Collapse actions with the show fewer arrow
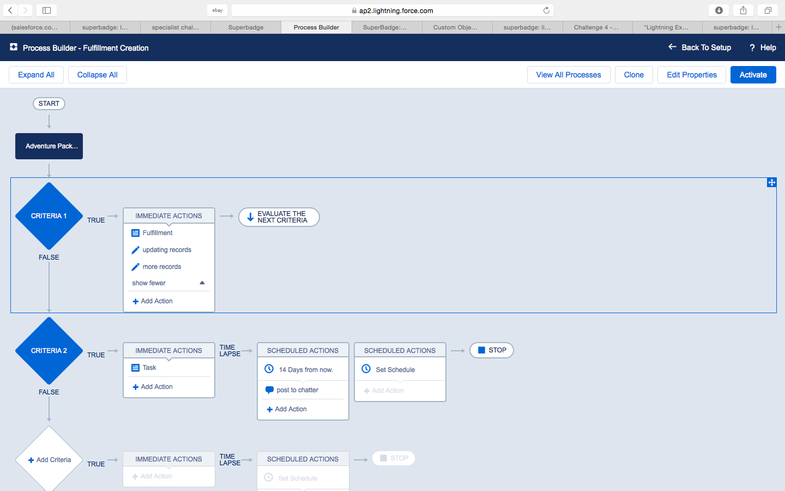 coord(202,283)
